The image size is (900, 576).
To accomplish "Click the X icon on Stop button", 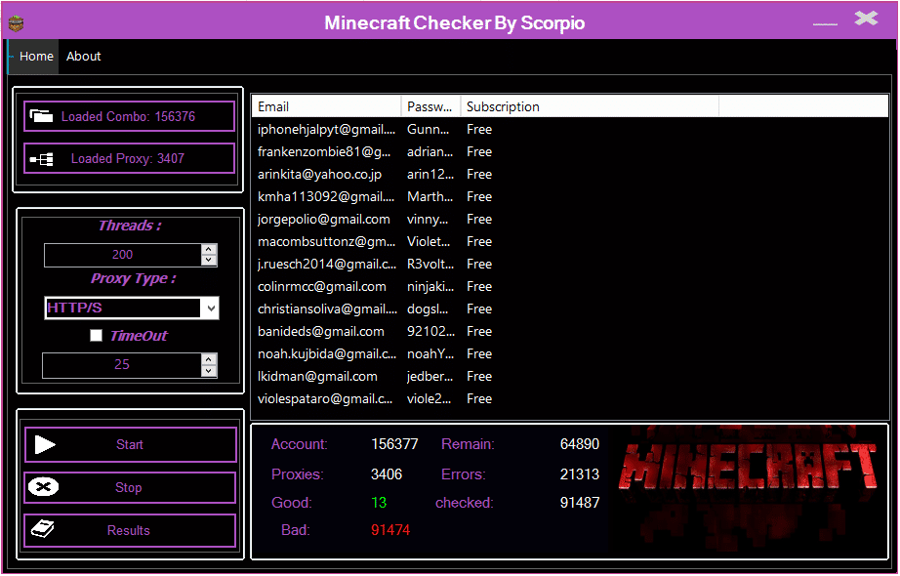I will (43, 487).
